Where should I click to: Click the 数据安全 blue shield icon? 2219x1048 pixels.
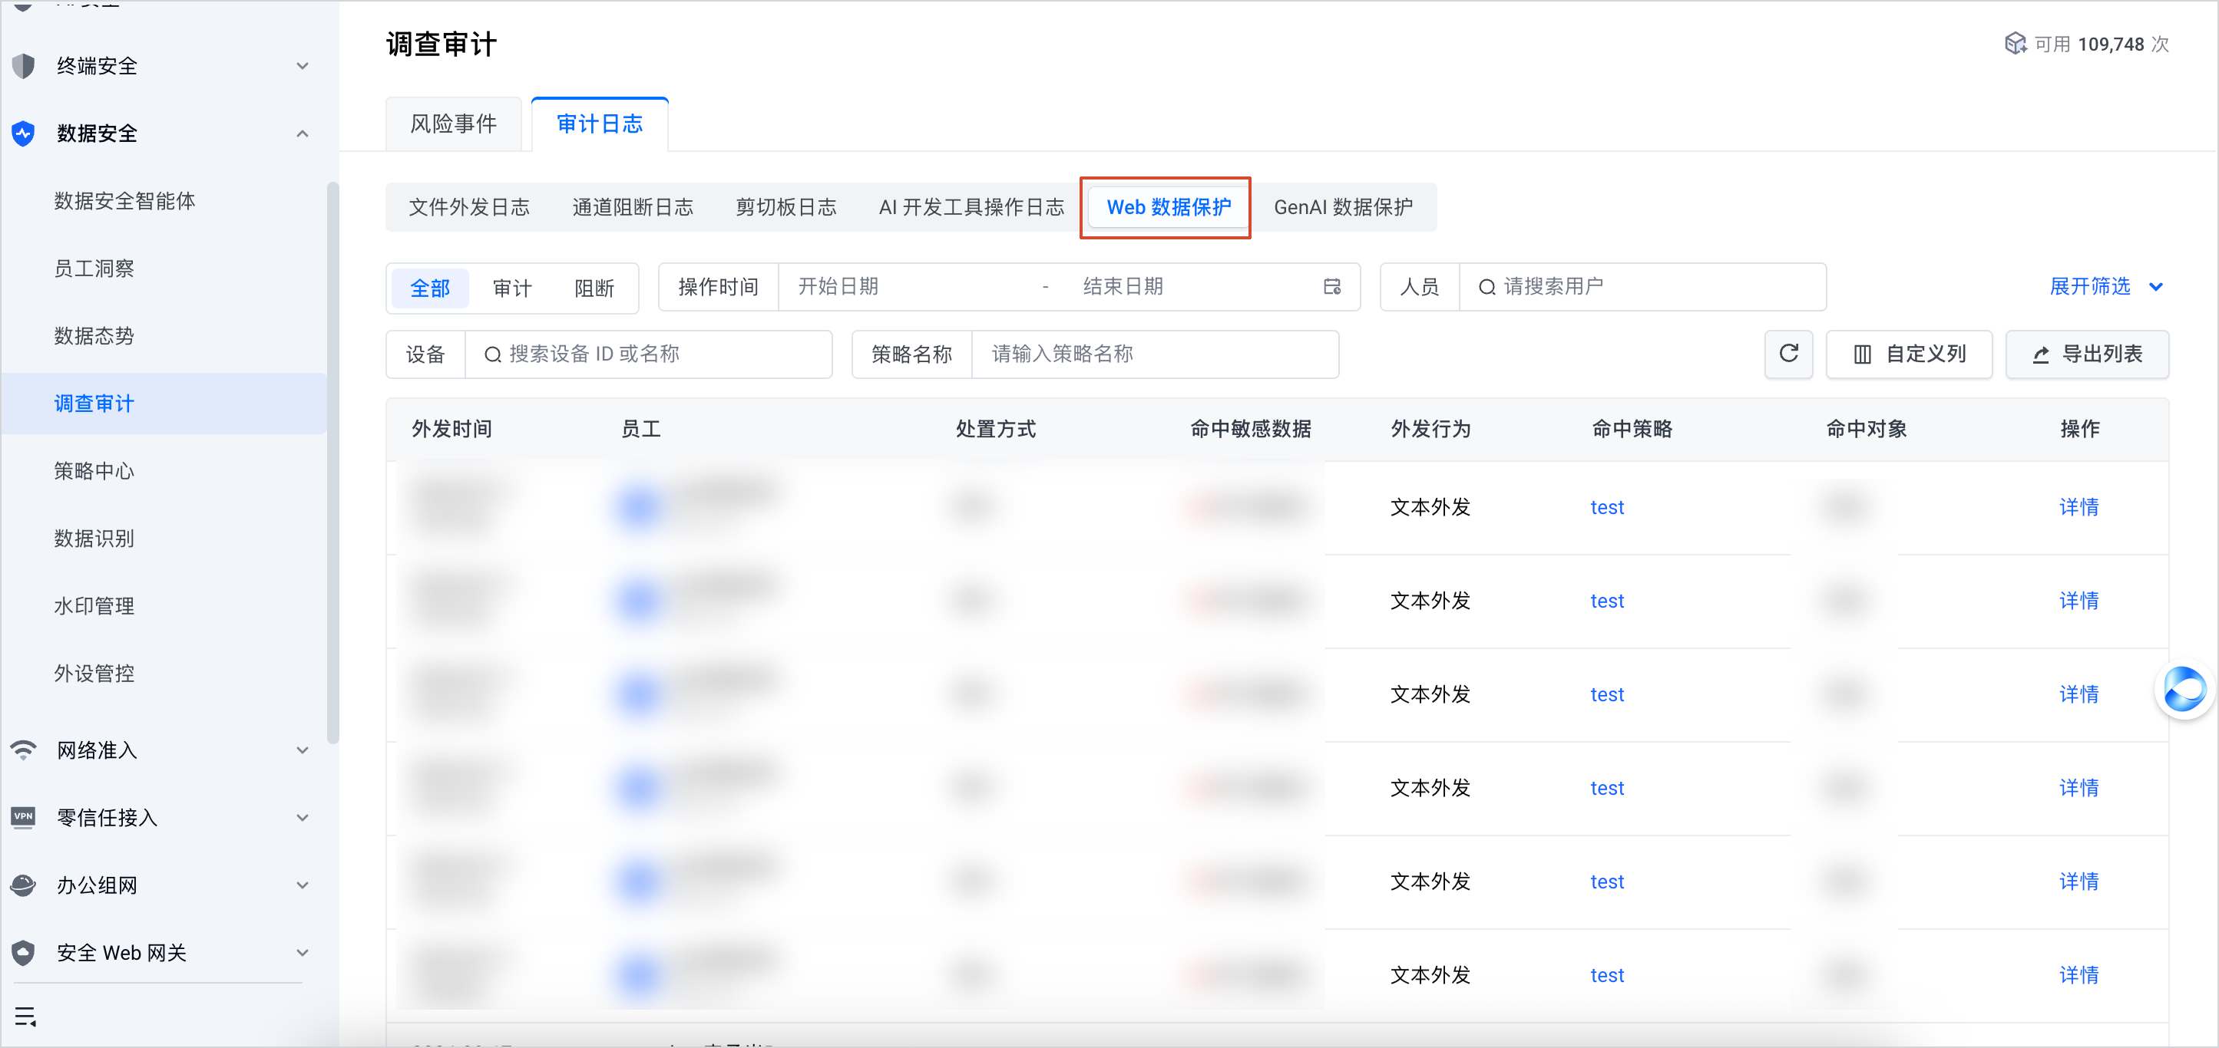(23, 133)
